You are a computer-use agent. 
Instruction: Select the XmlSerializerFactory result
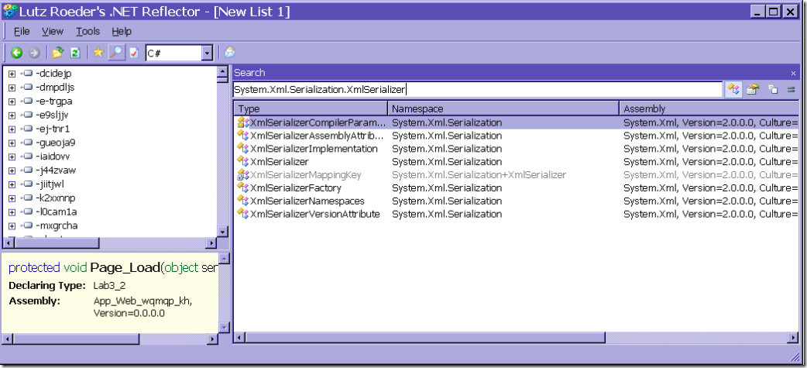tap(295, 187)
